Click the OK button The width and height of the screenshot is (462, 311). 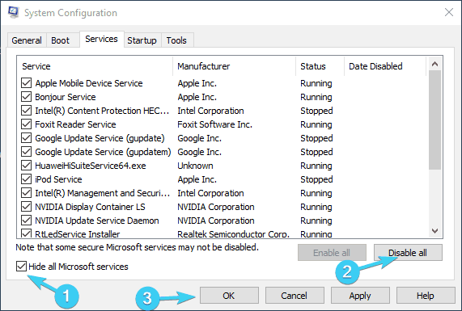(229, 296)
